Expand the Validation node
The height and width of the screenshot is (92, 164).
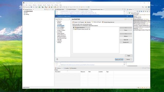point(56,41)
